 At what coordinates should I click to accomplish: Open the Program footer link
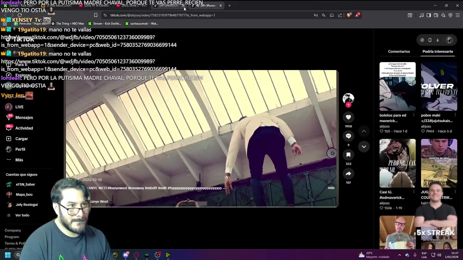[x=12, y=237]
